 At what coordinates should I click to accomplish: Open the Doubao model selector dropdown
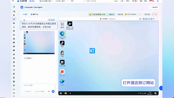coord(41,92)
